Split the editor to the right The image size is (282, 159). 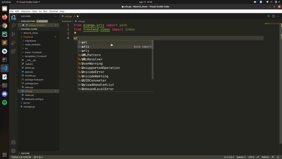click(x=273, y=16)
